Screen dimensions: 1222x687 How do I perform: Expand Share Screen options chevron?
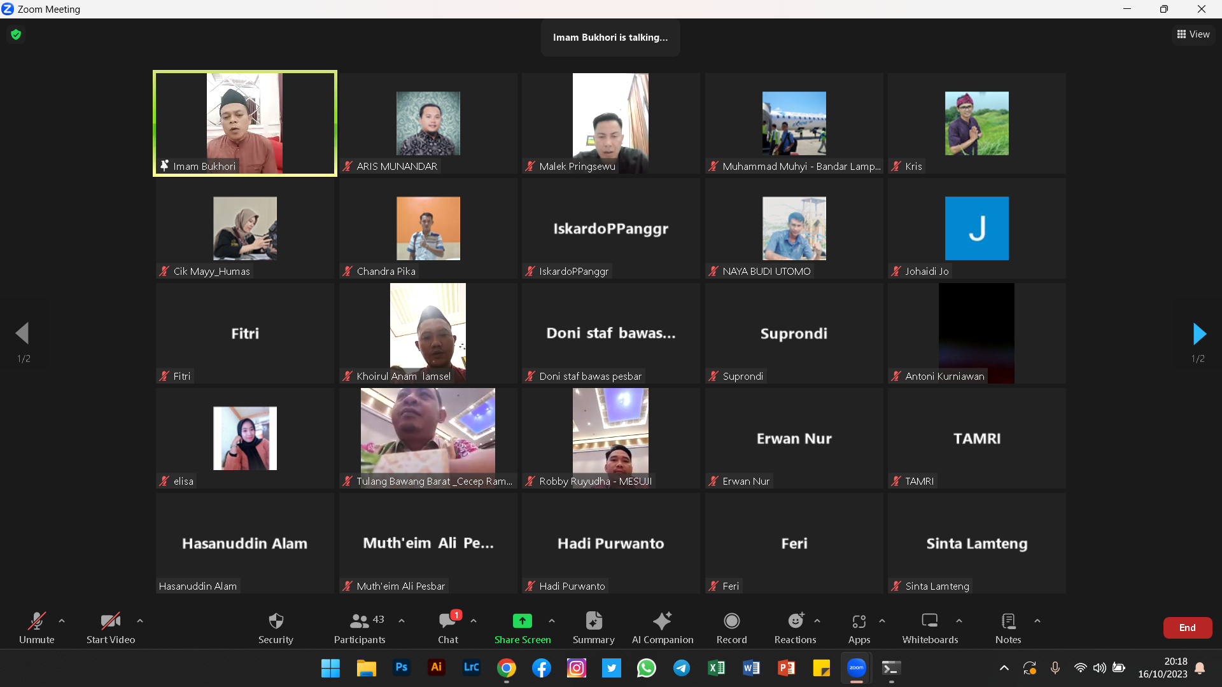click(x=552, y=621)
